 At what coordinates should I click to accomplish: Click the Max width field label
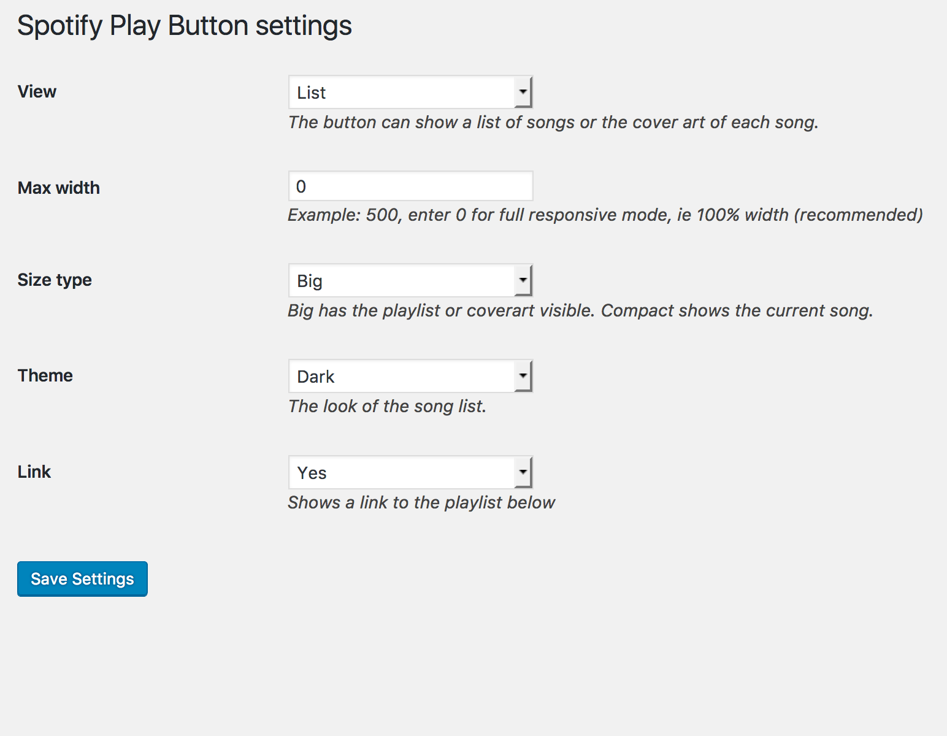59,188
